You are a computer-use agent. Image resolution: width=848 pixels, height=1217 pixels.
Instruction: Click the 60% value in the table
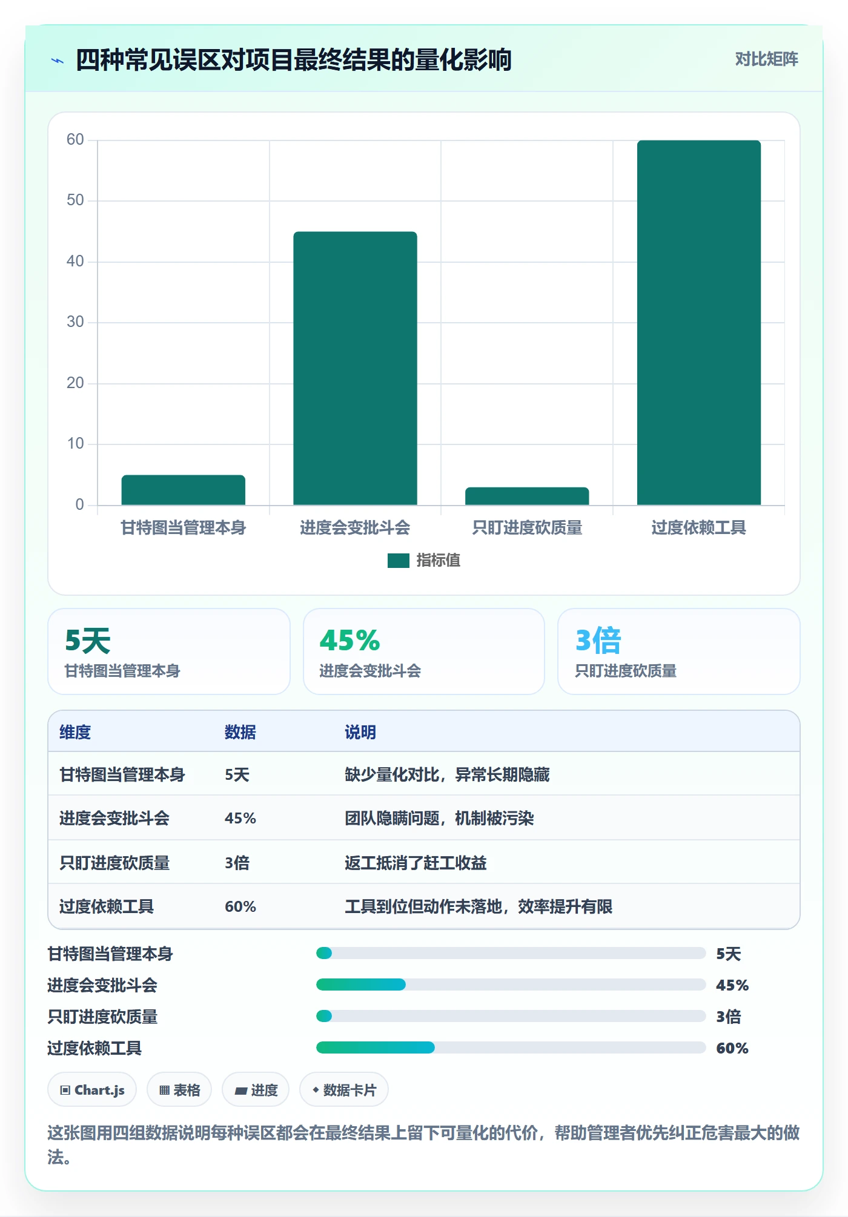click(240, 906)
